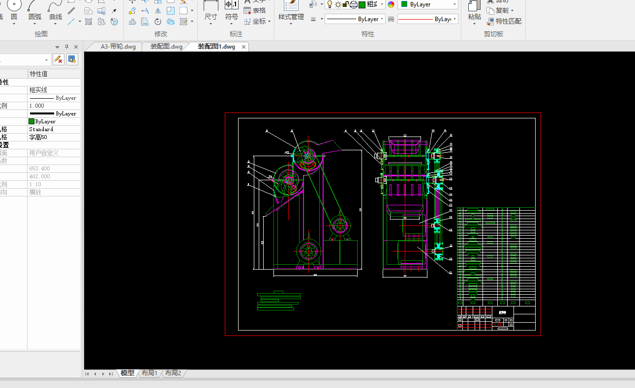Click the mirror tool in 修改 group
Screen dimensions: 635x388
157,10
